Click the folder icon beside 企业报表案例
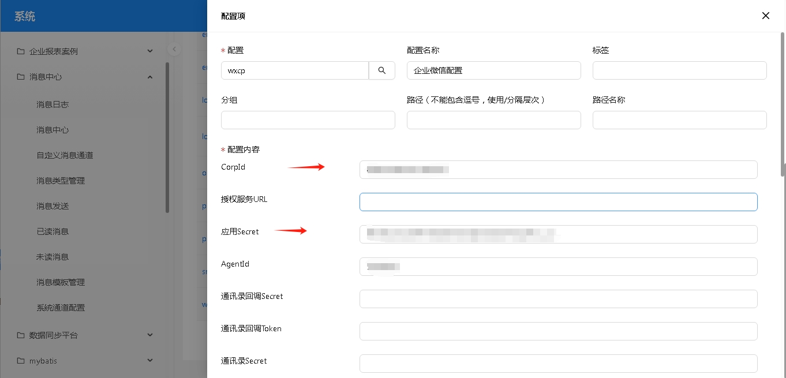Image resolution: width=786 pixels, height=378 pixels. coord(21,51)
